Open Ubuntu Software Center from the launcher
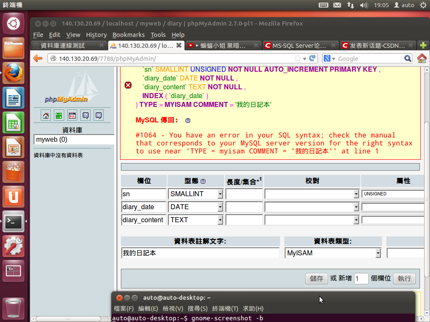The image size is (430, 322). (x=13, y=172)
